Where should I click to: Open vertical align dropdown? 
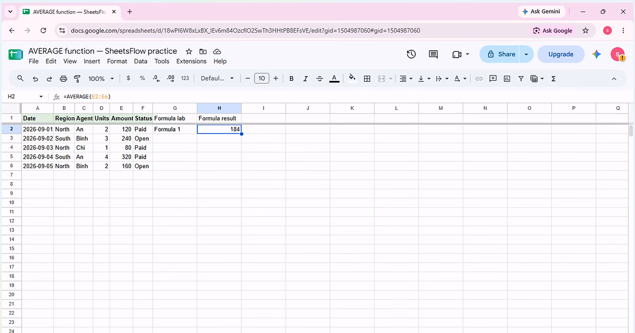tap(424, 78)
